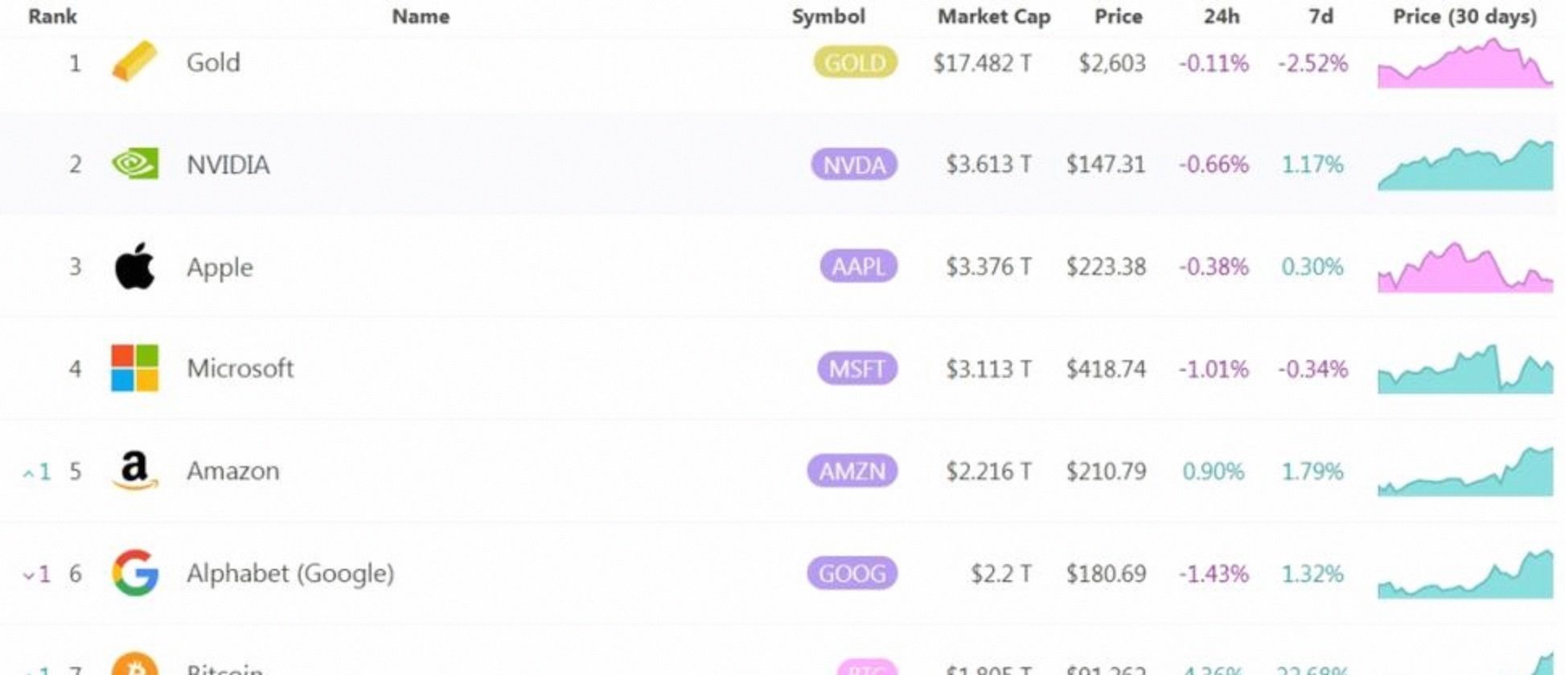Open Microsoft 30-day price chart
This screenshot has width=1565, height=675.
point(1465,369)
